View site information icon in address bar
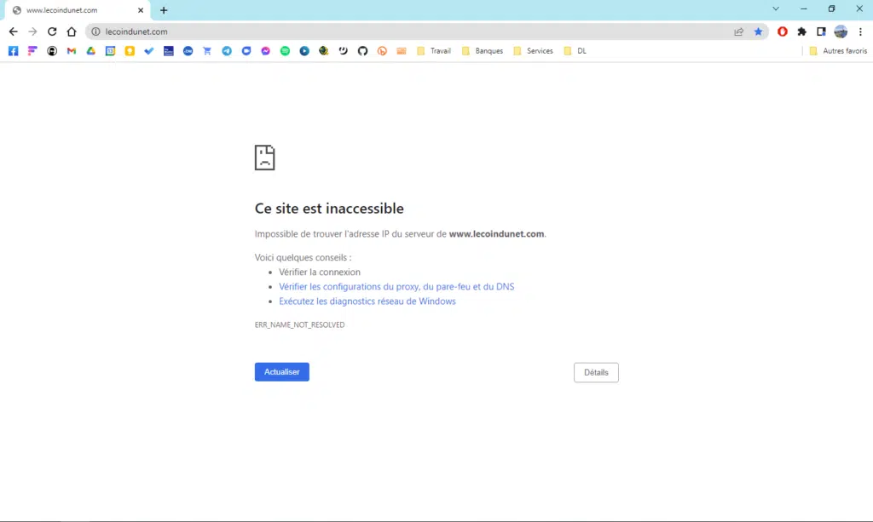 95,32
